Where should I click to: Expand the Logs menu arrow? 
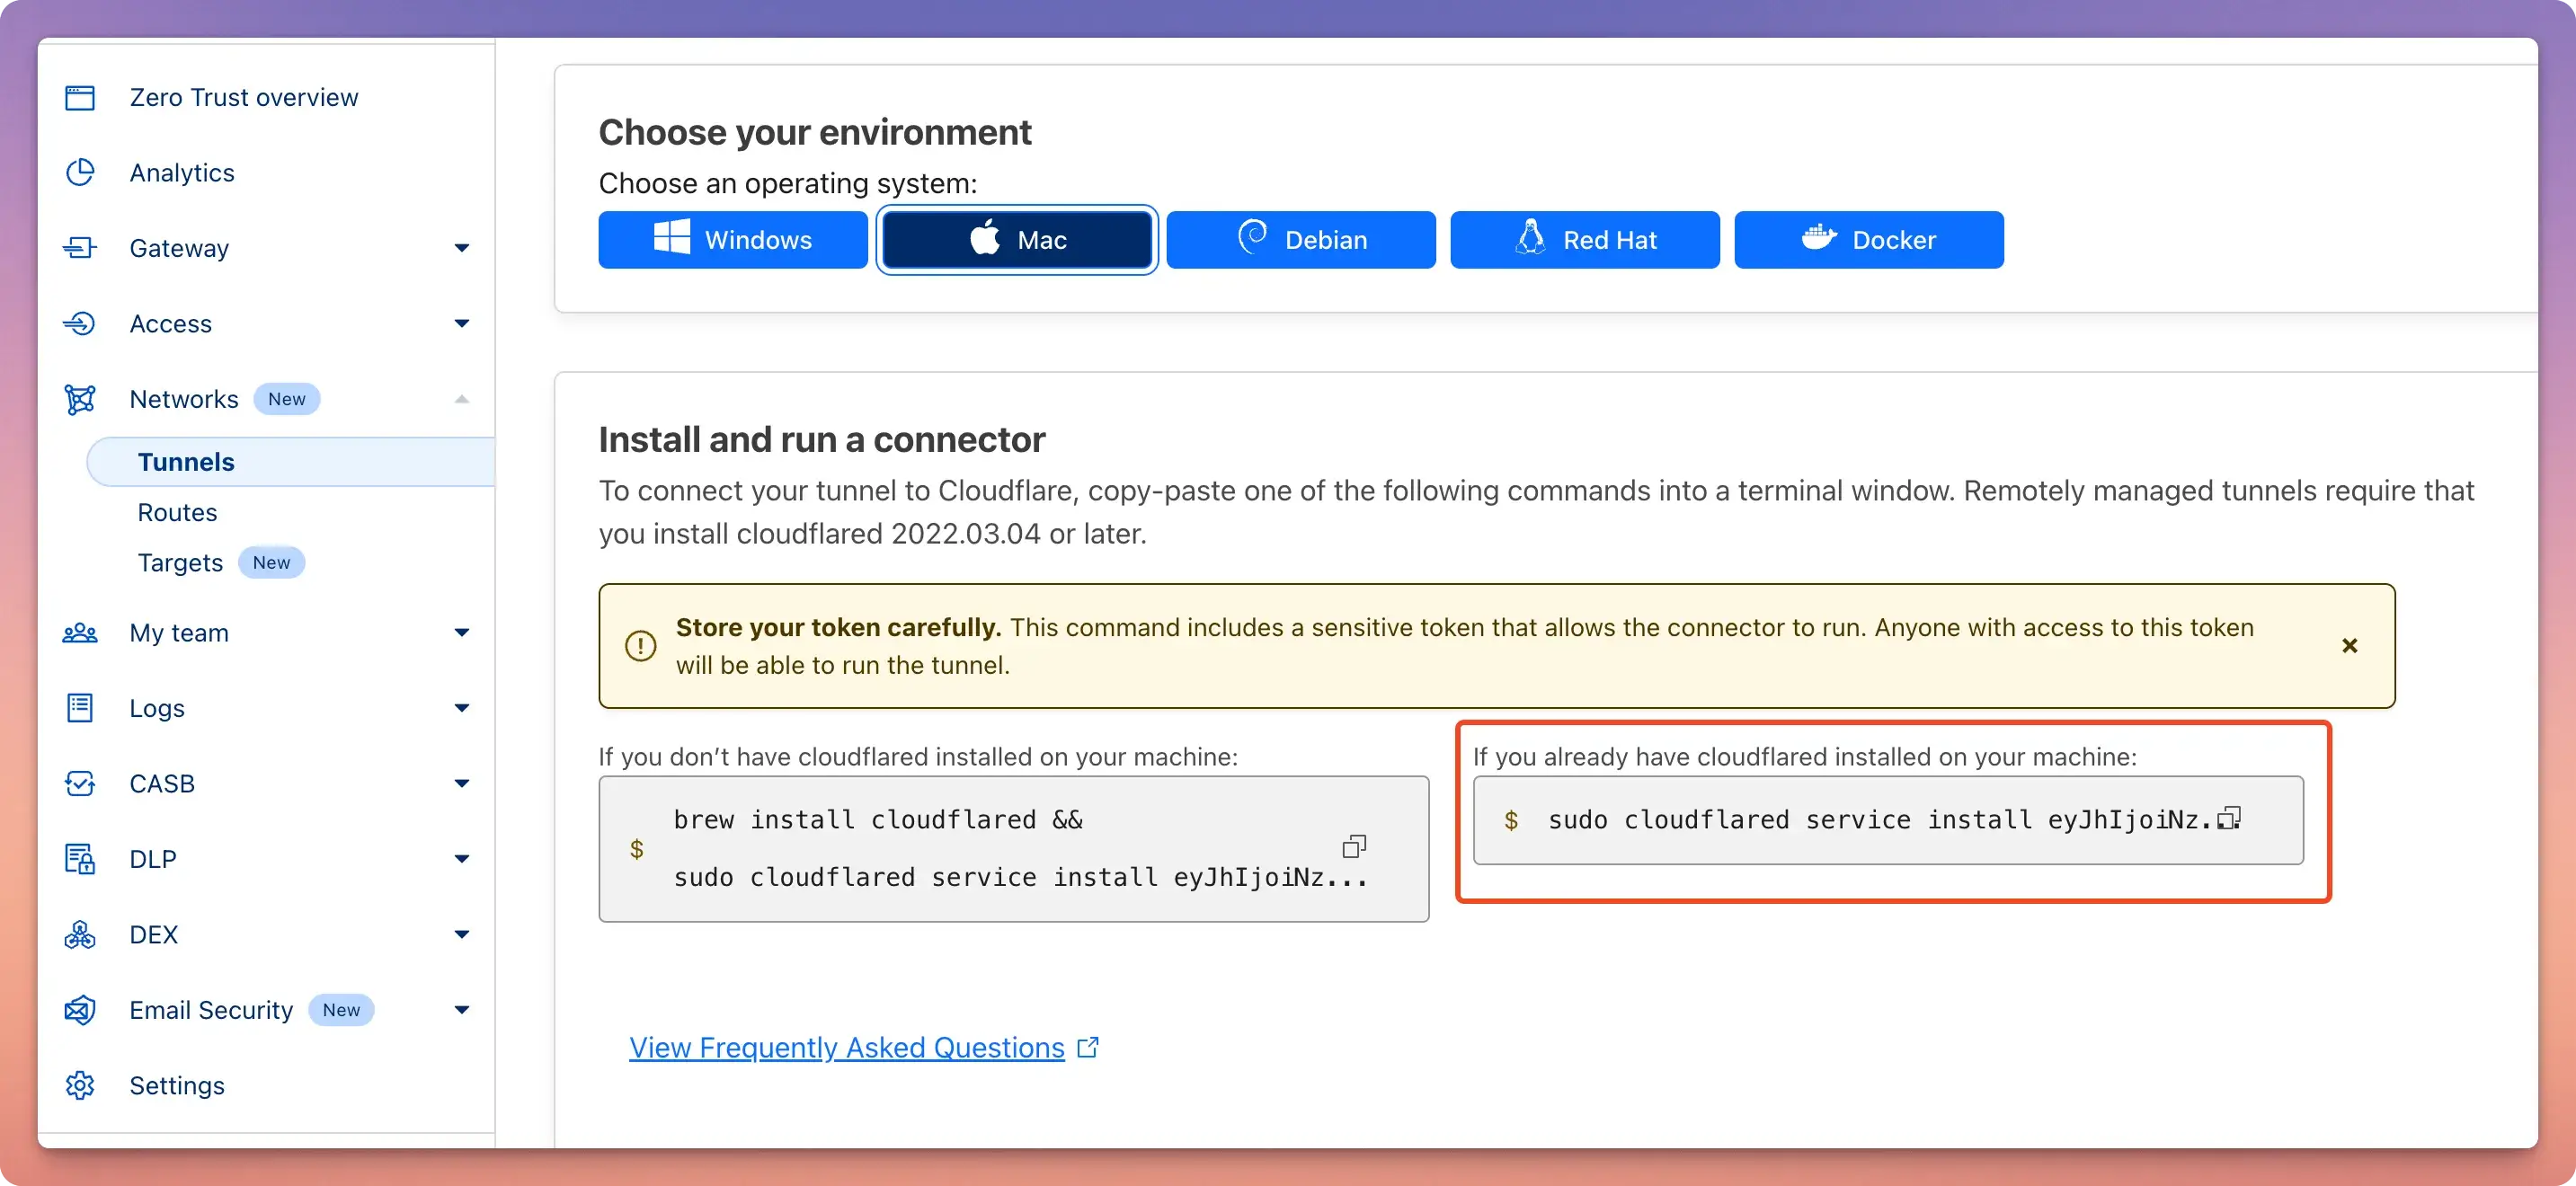[x=461, y=708]
